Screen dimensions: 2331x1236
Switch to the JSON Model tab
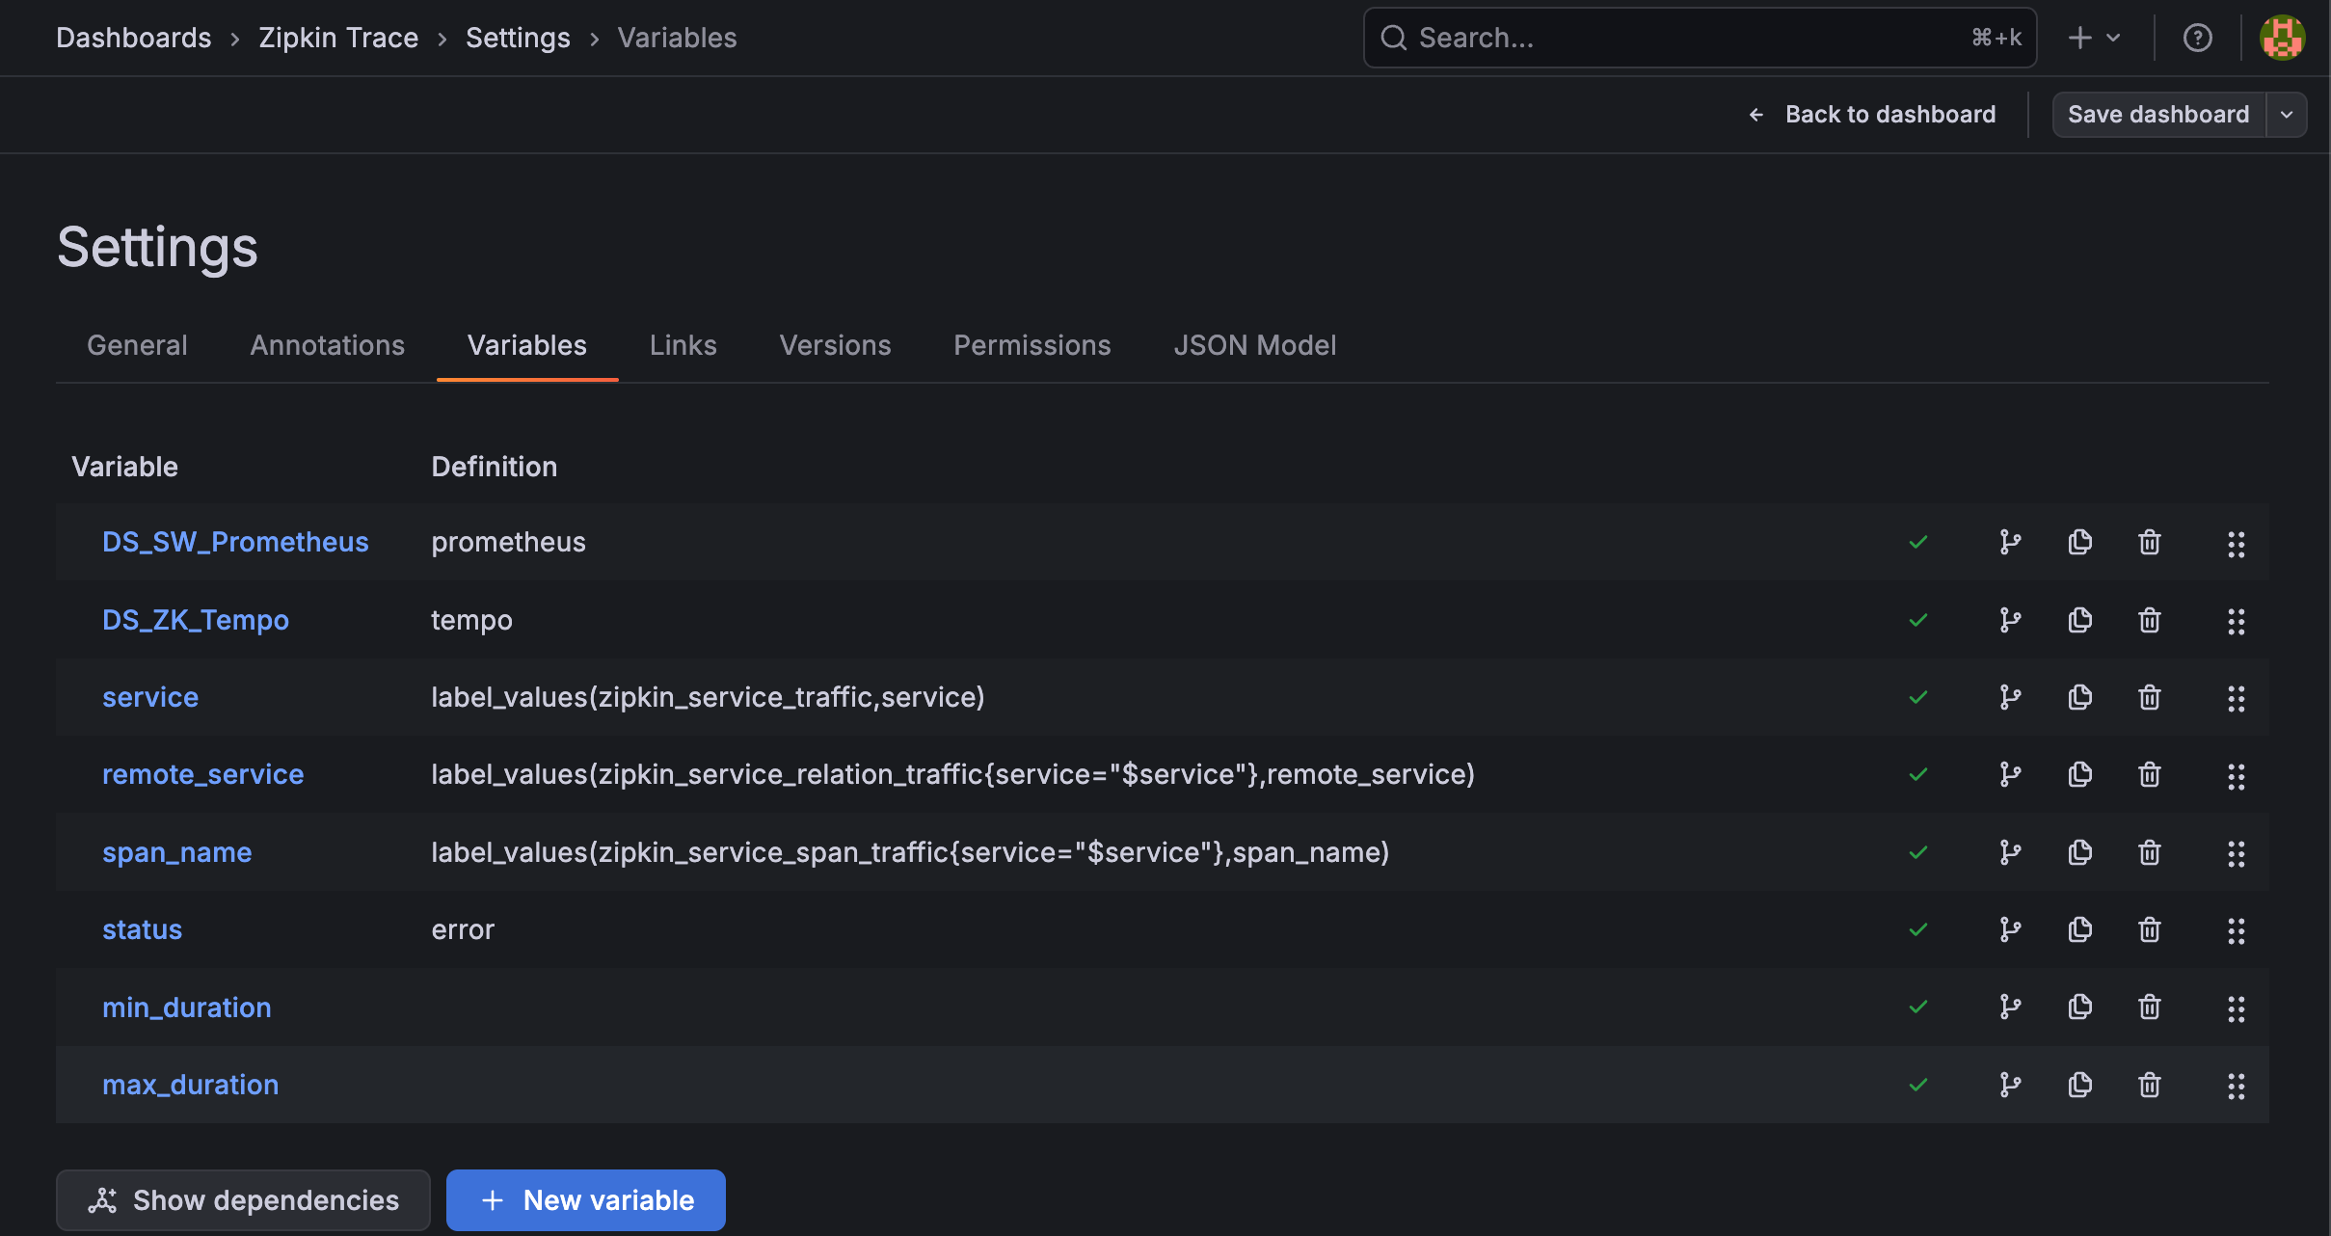tap(1254, 345)
